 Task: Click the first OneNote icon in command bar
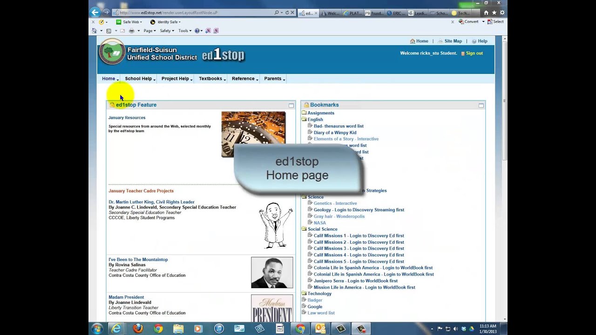click(208, 31)
